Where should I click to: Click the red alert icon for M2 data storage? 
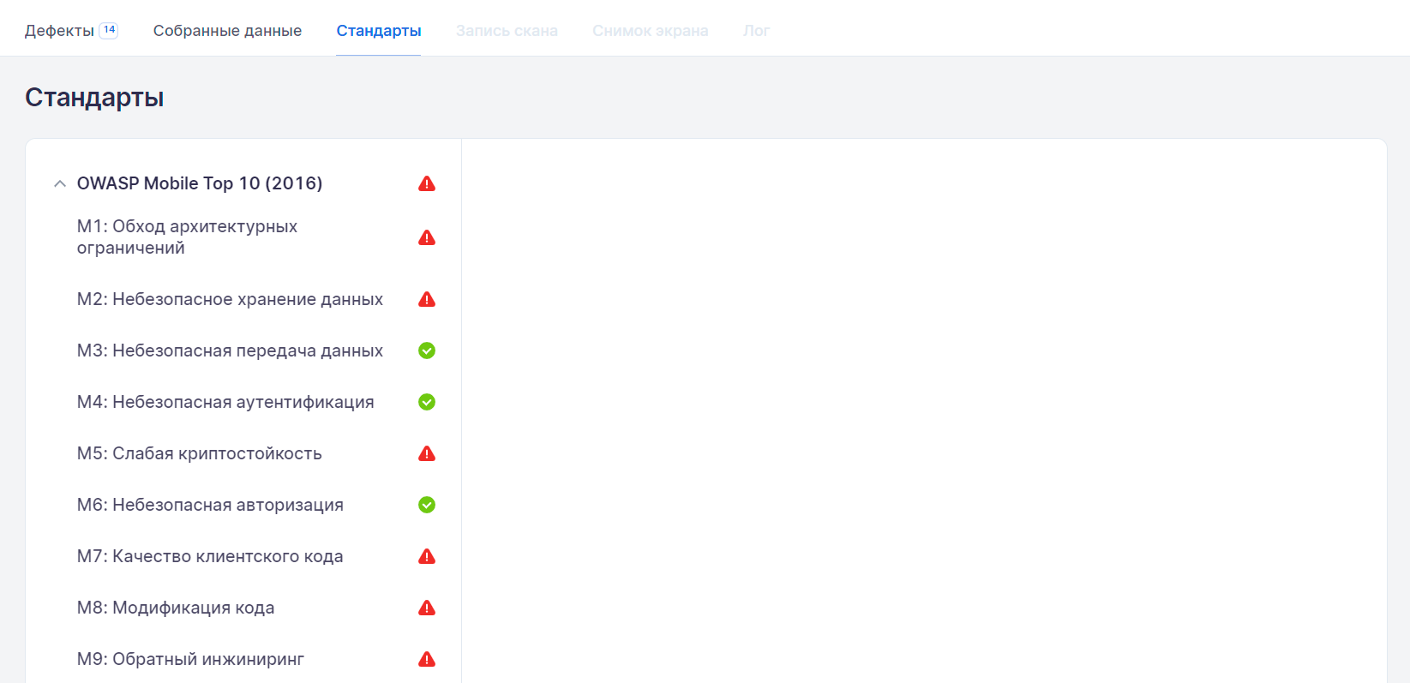[x=427, y=299]
